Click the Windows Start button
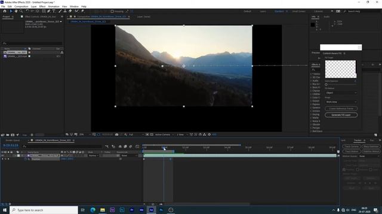The height and width of the screenshot is (214, 382). tap(5, 210)
